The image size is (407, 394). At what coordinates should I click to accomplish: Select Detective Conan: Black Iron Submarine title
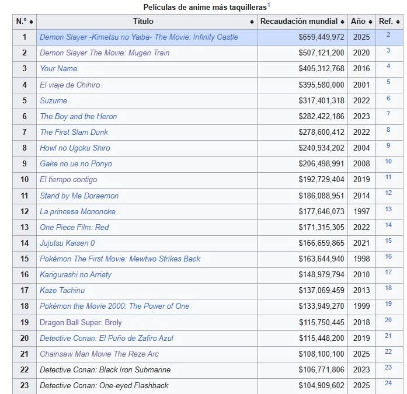tap(105, 370)
